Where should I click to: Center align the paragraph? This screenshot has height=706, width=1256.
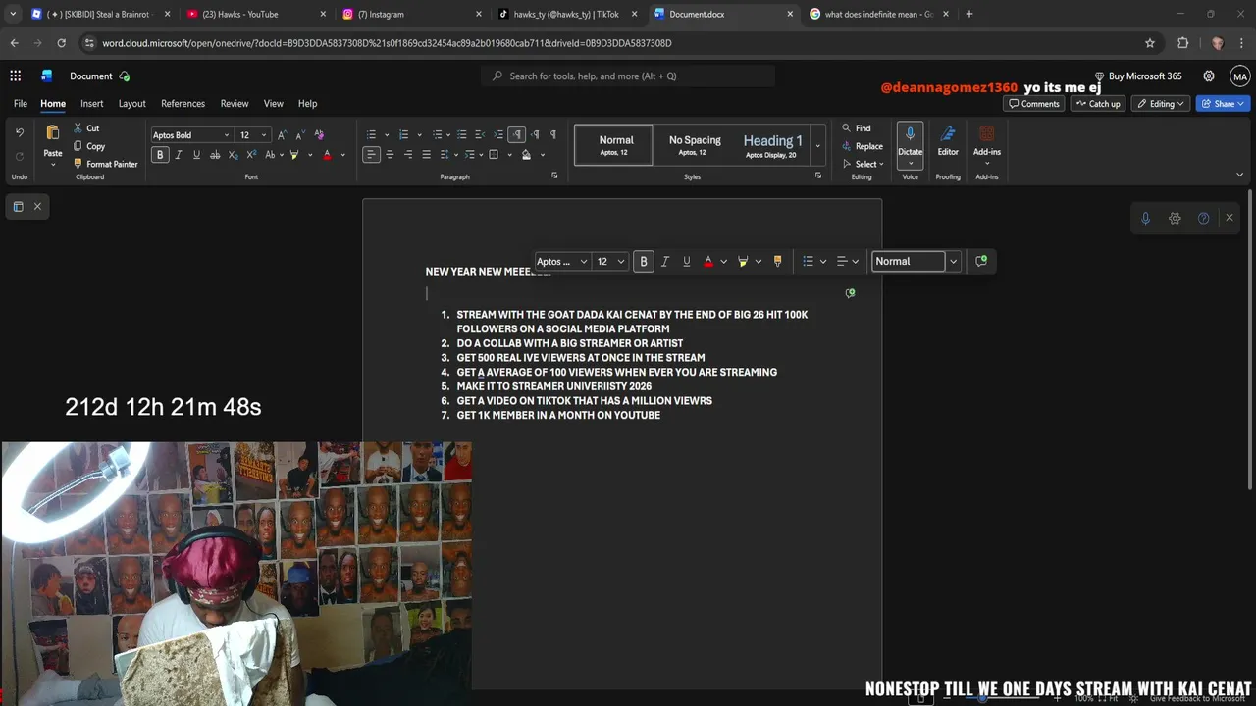coord(390,155)
